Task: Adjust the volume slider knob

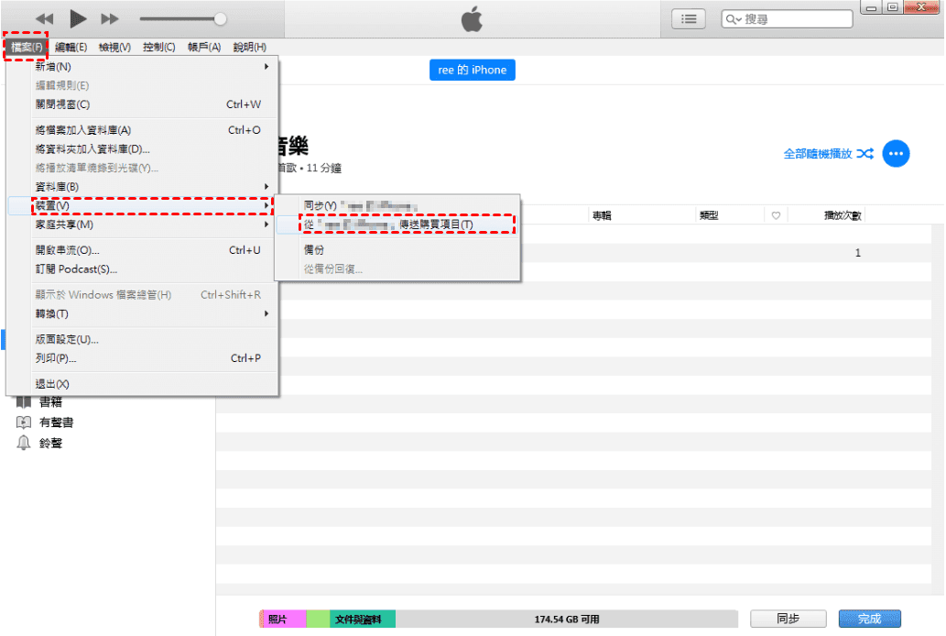Action: coord(220,18)
